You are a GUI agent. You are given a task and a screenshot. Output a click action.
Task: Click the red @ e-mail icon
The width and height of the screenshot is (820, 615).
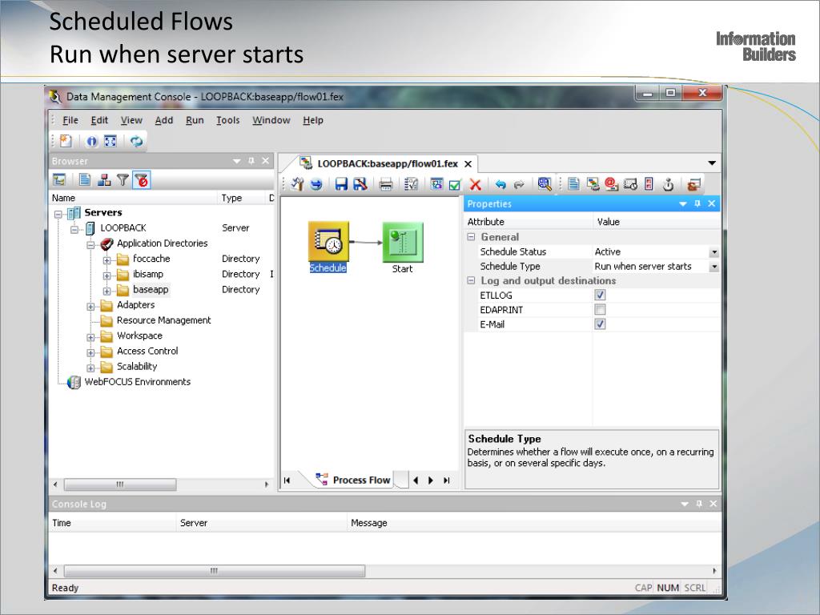611,184
